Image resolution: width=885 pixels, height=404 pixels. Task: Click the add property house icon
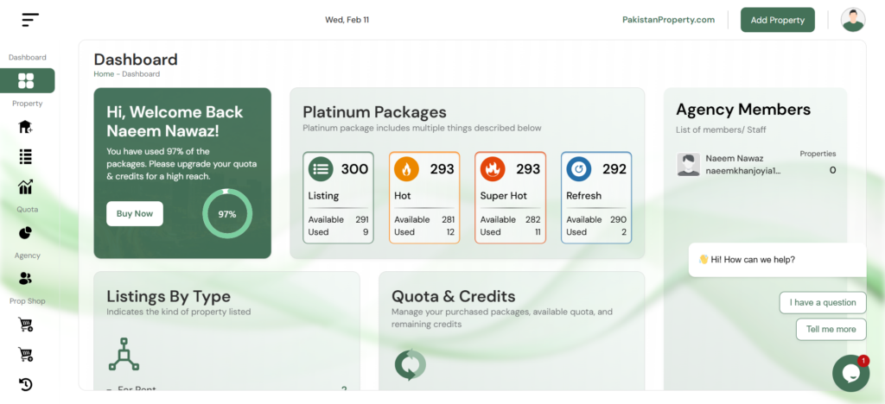pyautogui.click(x=25, y=127)
